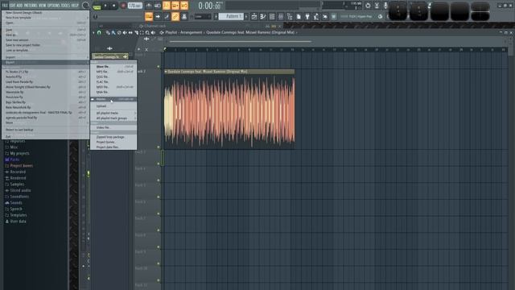The height and width of the screenshot is (290, 515).
Task: Click the tempo 170 BPM field
Action: tap(134, 6)
